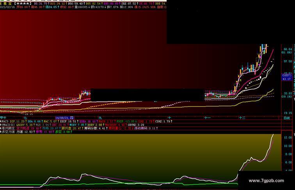
Task: Click the DEA:8.66 value
Action: (x=34, y=121)
